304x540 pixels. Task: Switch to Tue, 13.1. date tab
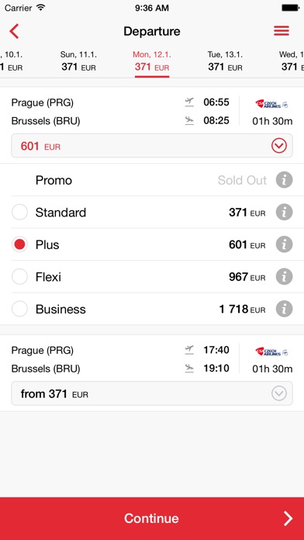coord(225,61)
